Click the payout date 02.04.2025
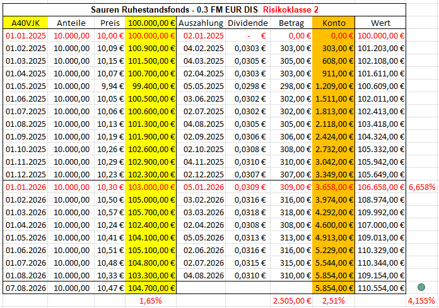The height and width of the screenshot is (308, 439). (x=201, y=73)
